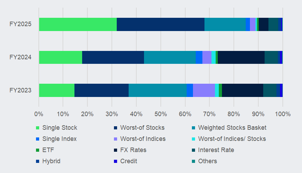
Task: Click the Single Stock legend color swatch
Action: coord(38,128)
